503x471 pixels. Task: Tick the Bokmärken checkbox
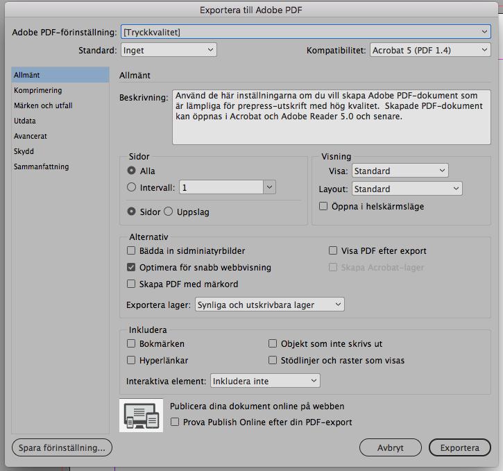pyautogui.click(x=131, y=343)
